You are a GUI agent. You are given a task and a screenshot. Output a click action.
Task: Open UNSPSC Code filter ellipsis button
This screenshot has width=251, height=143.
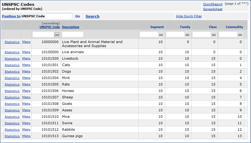57,34
